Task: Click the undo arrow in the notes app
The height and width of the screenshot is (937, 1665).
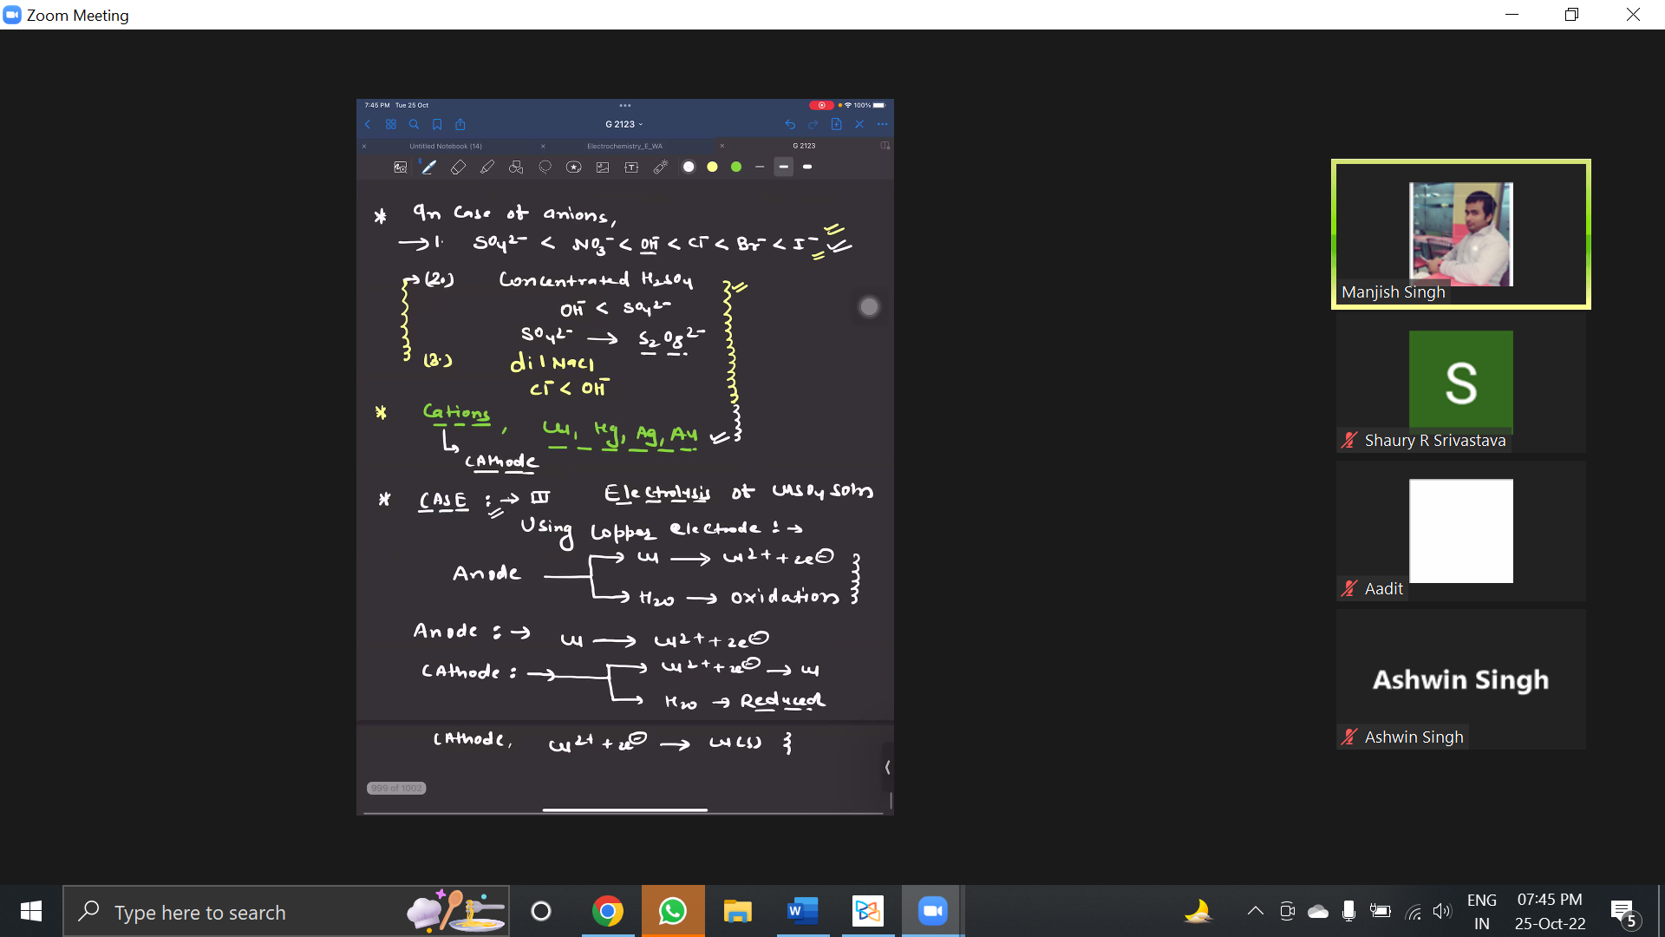Action: pyautogui.click(x=790, y=125)
